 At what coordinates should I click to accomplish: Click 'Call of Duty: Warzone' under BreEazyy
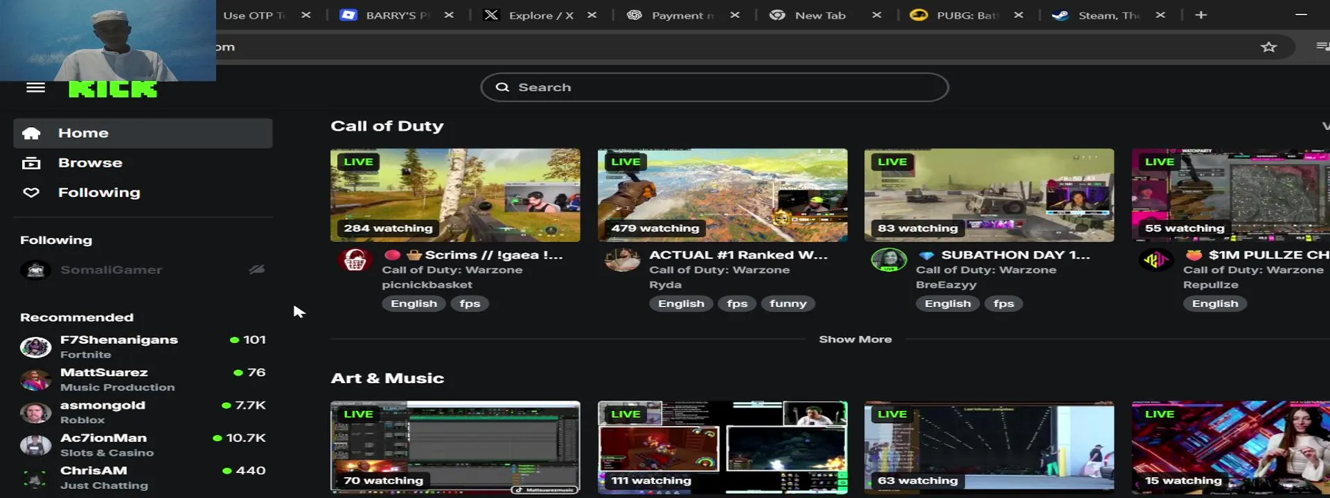pyautogui.click(x=986, y=270)
